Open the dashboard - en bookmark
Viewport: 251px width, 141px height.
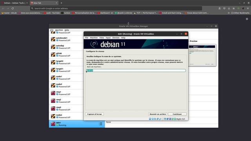105,13
